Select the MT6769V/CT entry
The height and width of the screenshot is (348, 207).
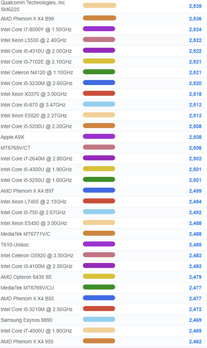15,148
